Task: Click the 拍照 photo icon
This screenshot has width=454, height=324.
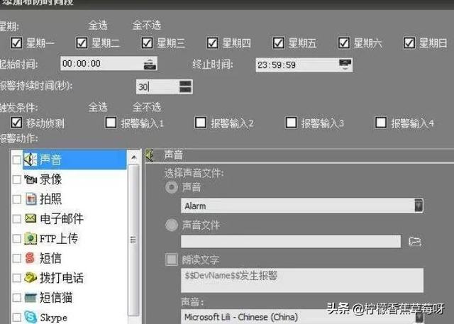Action: 31,199
